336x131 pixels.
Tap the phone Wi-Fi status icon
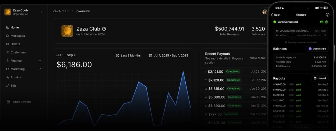(x=321, y=8)
